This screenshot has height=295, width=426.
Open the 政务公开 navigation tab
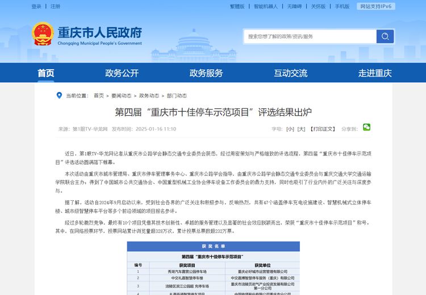[122, 73]
